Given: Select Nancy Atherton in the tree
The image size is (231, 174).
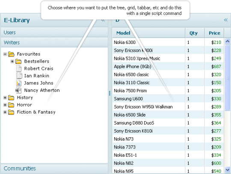Looking at the screenshot, I should coord(42,90).
